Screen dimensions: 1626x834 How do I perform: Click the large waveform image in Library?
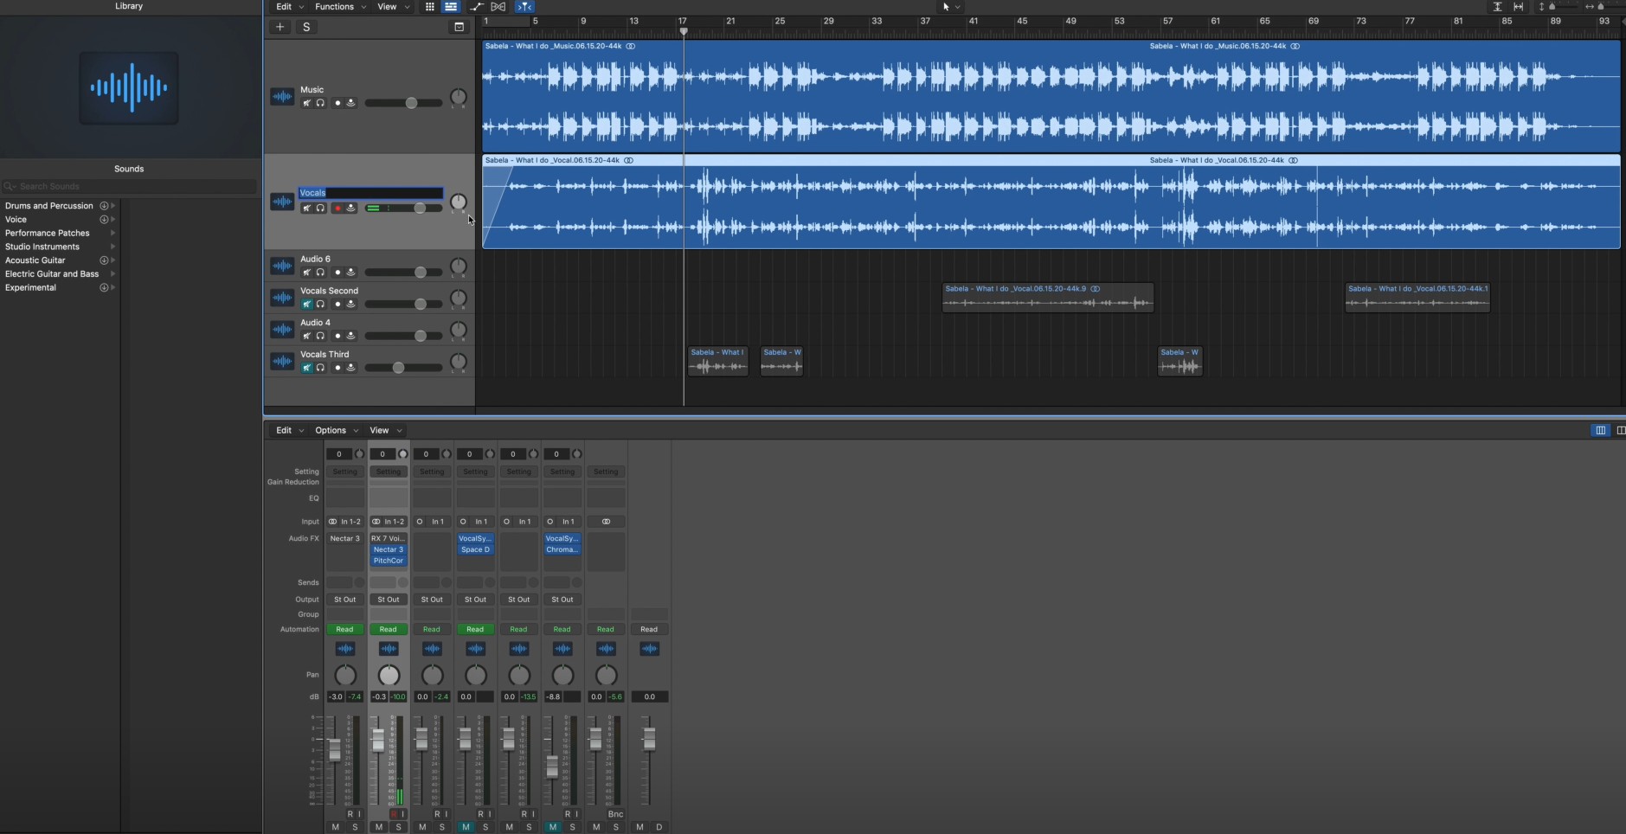pyautogui.click(x=129, y=87)
